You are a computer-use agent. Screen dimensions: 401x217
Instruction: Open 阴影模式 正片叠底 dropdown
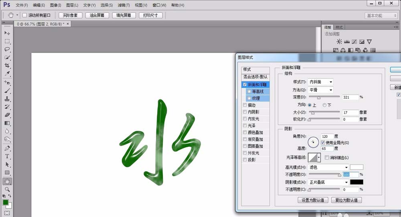(x=328, y=182)
